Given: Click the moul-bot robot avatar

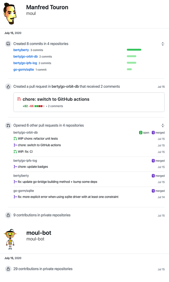Looking at the screenshot, I should tap(11, 239).
